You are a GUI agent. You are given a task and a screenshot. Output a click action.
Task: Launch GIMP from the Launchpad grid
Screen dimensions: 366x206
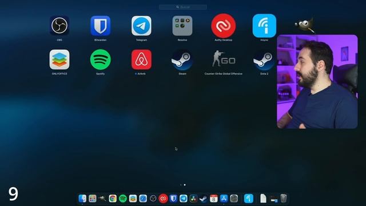click(x=305, y=25)
